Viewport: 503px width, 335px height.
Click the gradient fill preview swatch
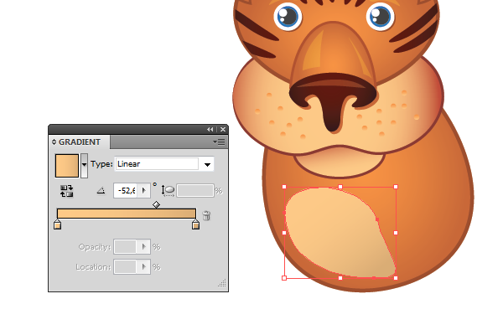point(67,166)
